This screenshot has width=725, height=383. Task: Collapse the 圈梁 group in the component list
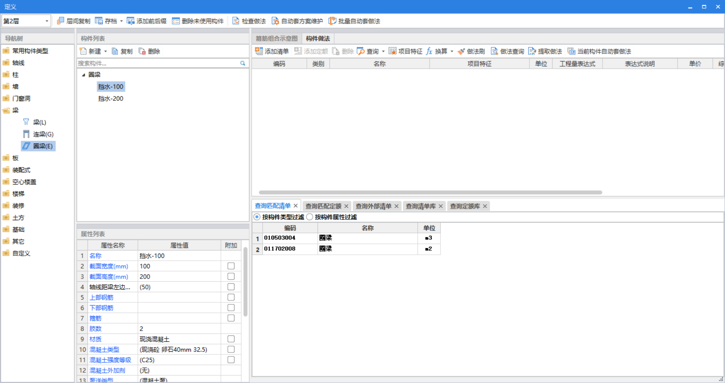[83, 75]
